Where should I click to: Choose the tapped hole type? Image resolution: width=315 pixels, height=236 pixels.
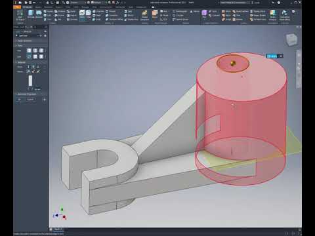coord(41,50)
